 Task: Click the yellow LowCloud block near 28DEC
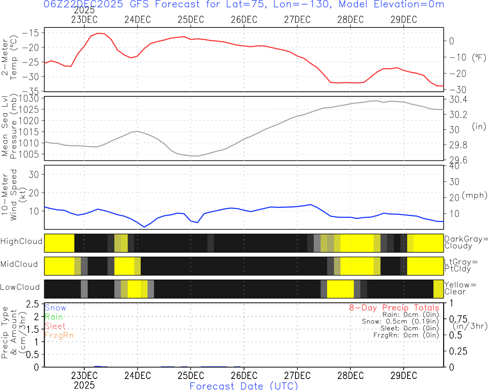point(340,289)
